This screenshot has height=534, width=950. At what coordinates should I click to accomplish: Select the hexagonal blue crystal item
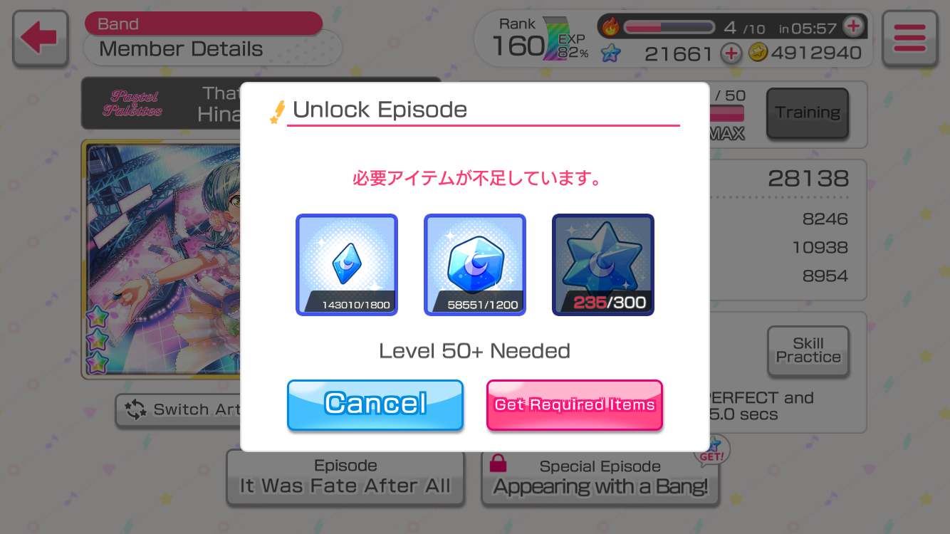(x=475, y=265)
